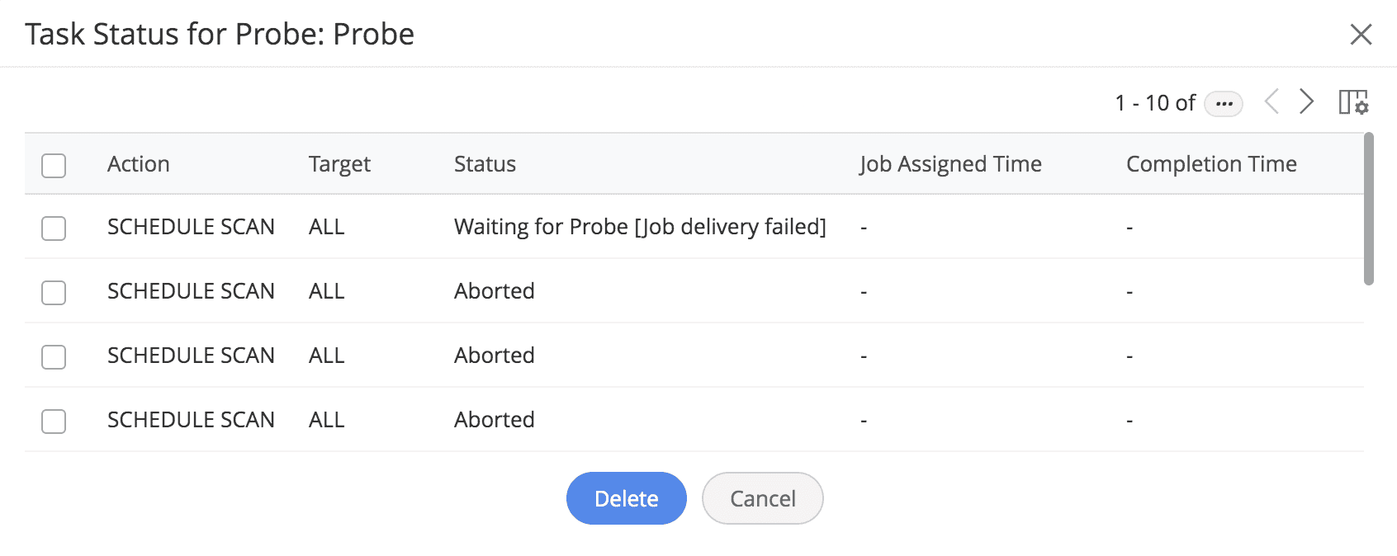This screenshot has width=1397, height=556.
Task: Click the vertical scrollbar of task table
Action: point(1368,210)
